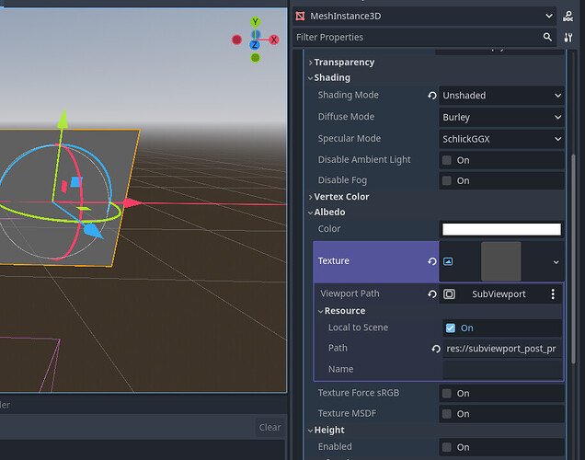Reset the Shading Mode property to default
The image size is (585, 460).
tap(432, 96)
